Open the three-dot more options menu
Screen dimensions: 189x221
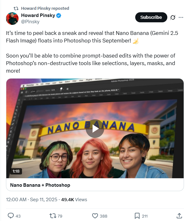(181, 17)
